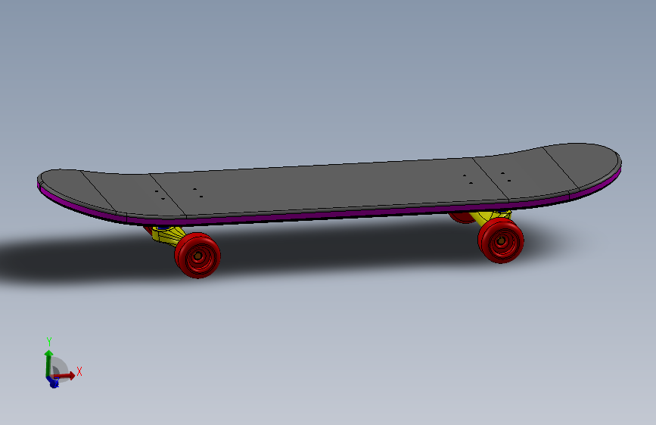The width and height of the screenshot is (656, 425).
Task: Pick the right-hand red wheel in front
Action: (501, 240)
